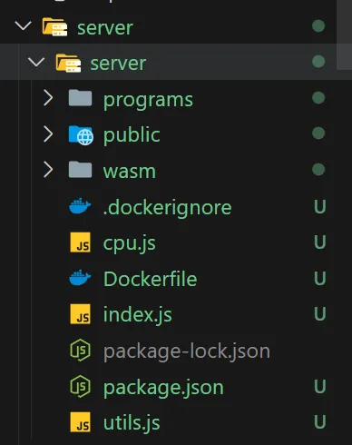The image size is (352, 445).
Task: Click the git status dot on outer server
Action: click(318, 26)
